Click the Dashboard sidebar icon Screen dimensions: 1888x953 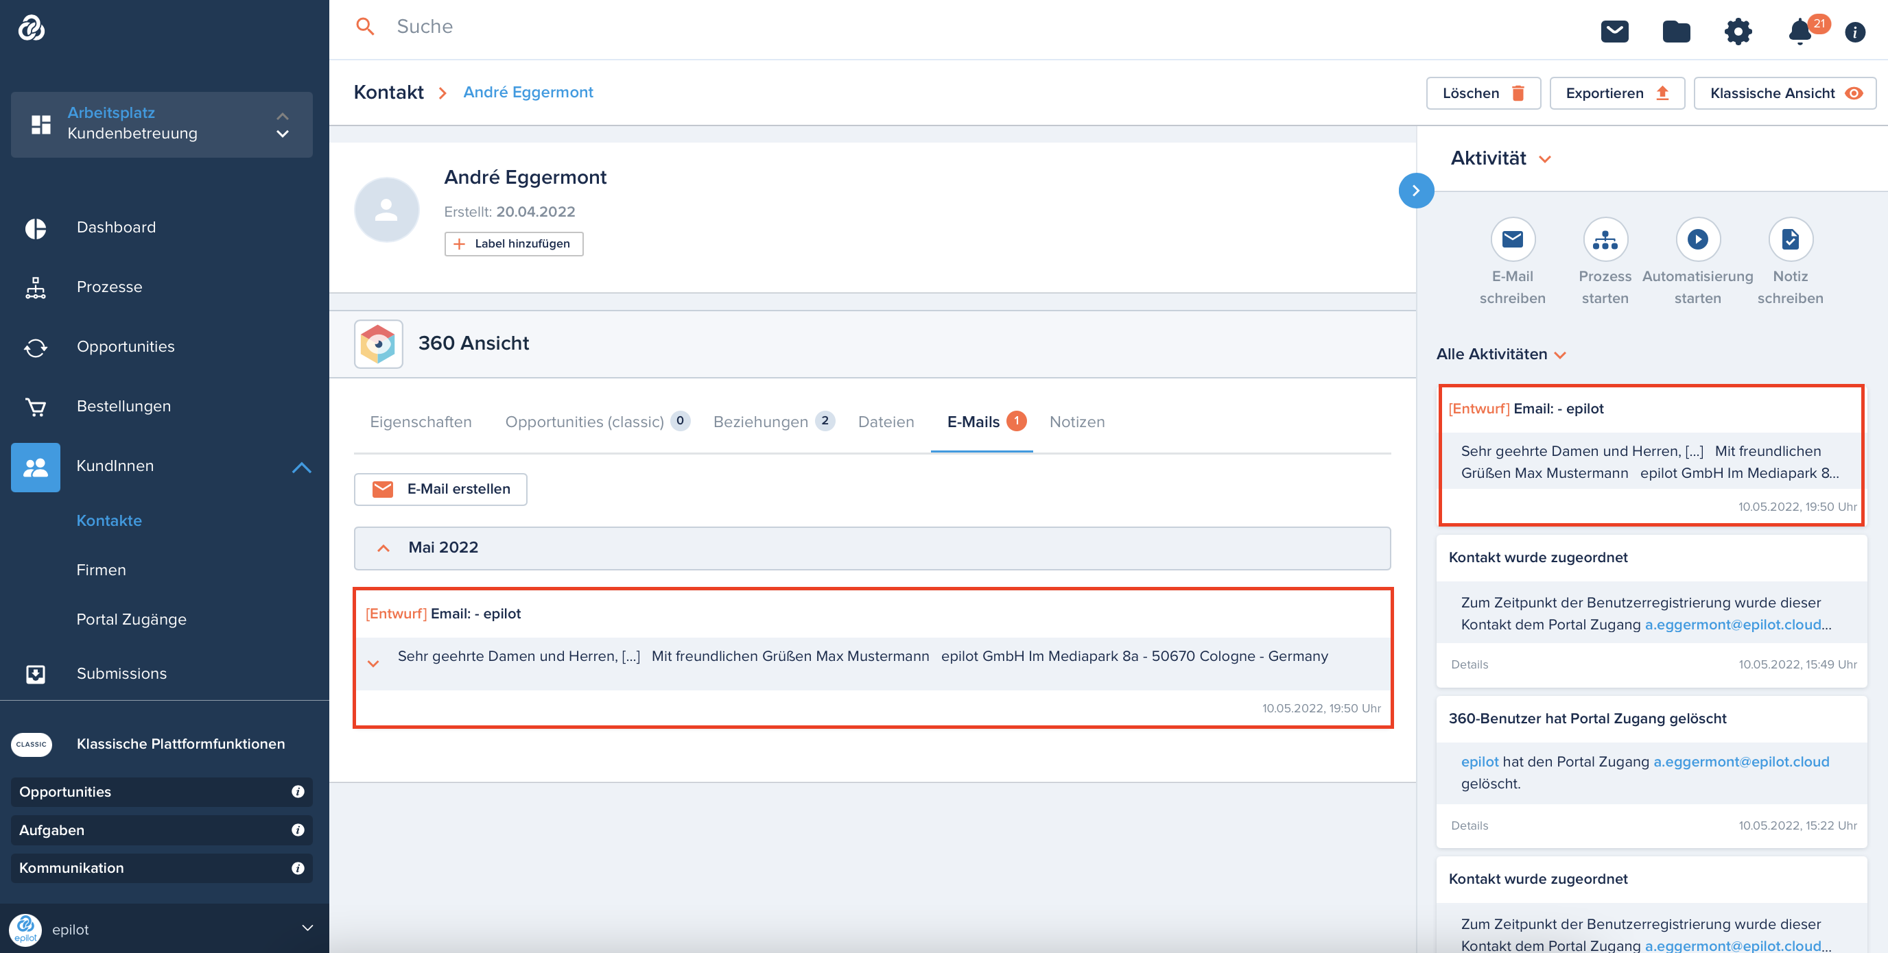point(35,228)
